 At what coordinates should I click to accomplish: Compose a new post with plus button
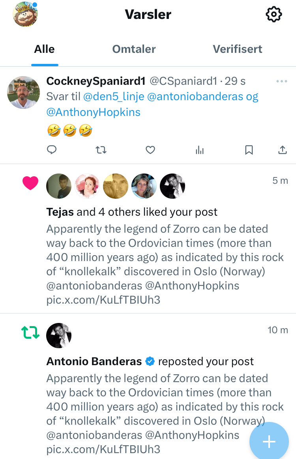click(269, 442)
